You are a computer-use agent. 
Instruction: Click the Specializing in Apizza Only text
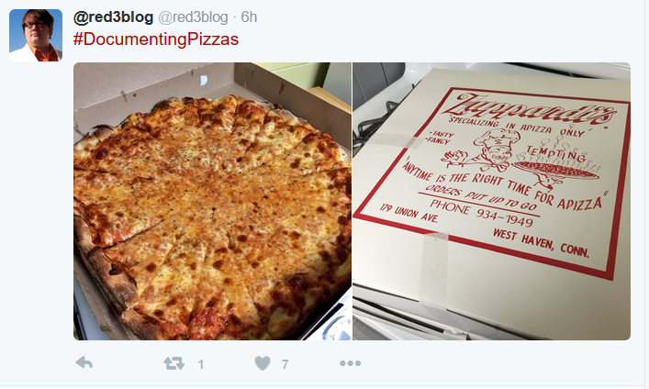[x=517, y=126]
